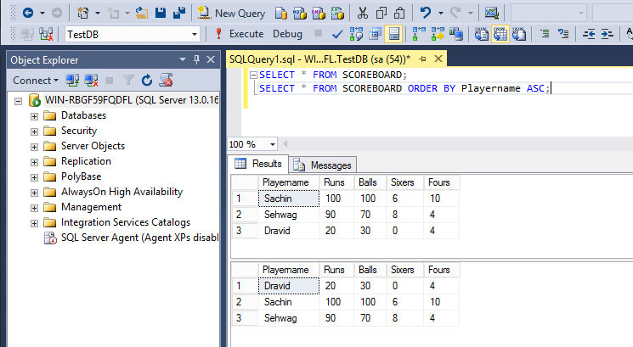Image resolution: width=633 pixels, height=347 pixels.
Task: Click the New Project icon
Action: click(83, 14)
